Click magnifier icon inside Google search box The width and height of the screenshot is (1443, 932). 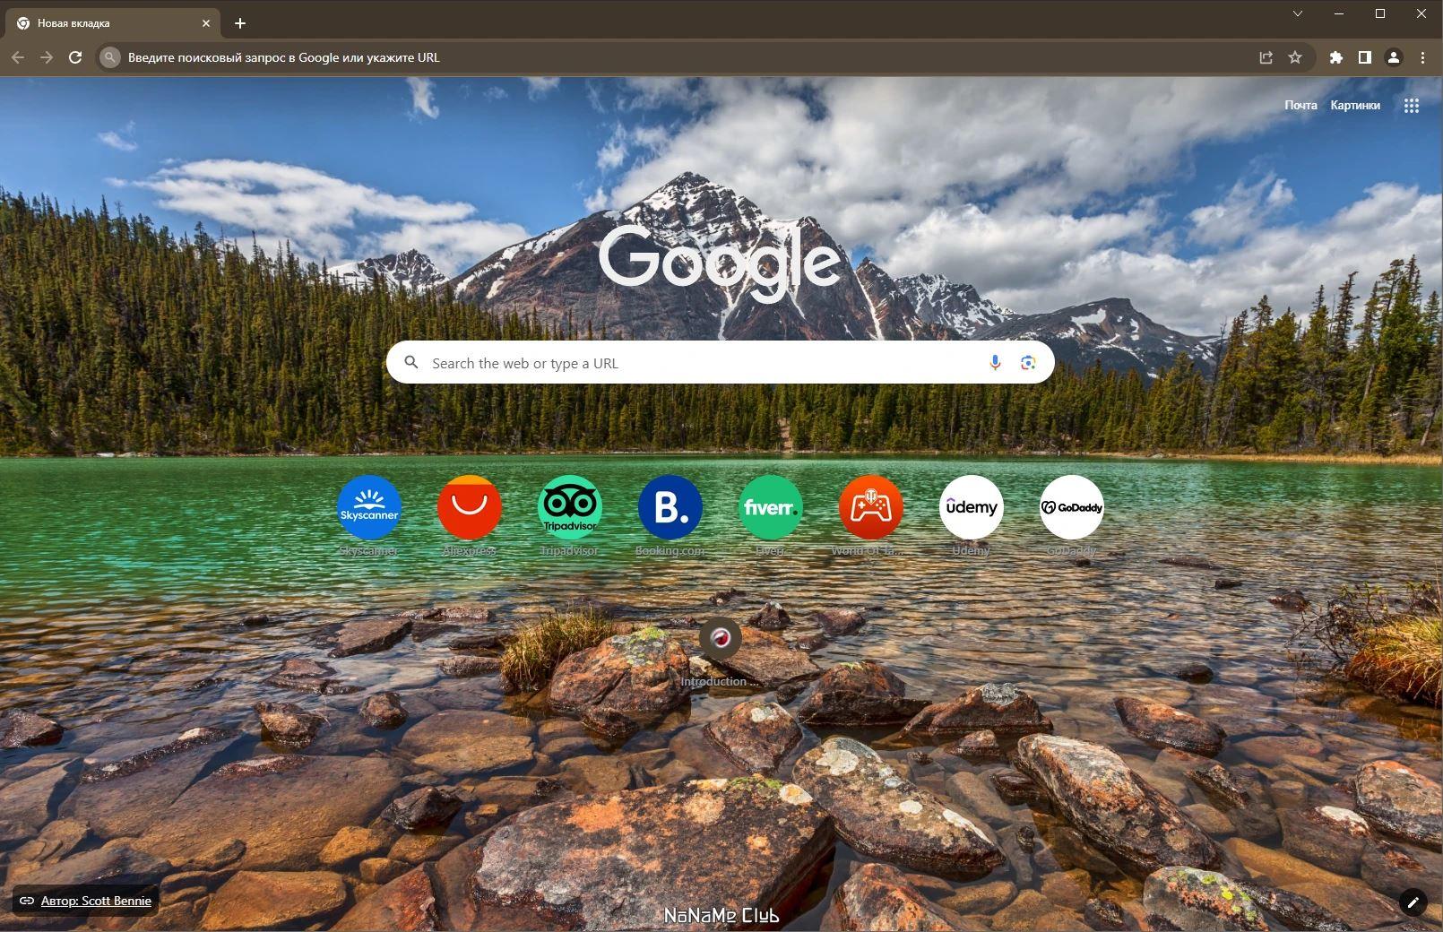[411, 363]
